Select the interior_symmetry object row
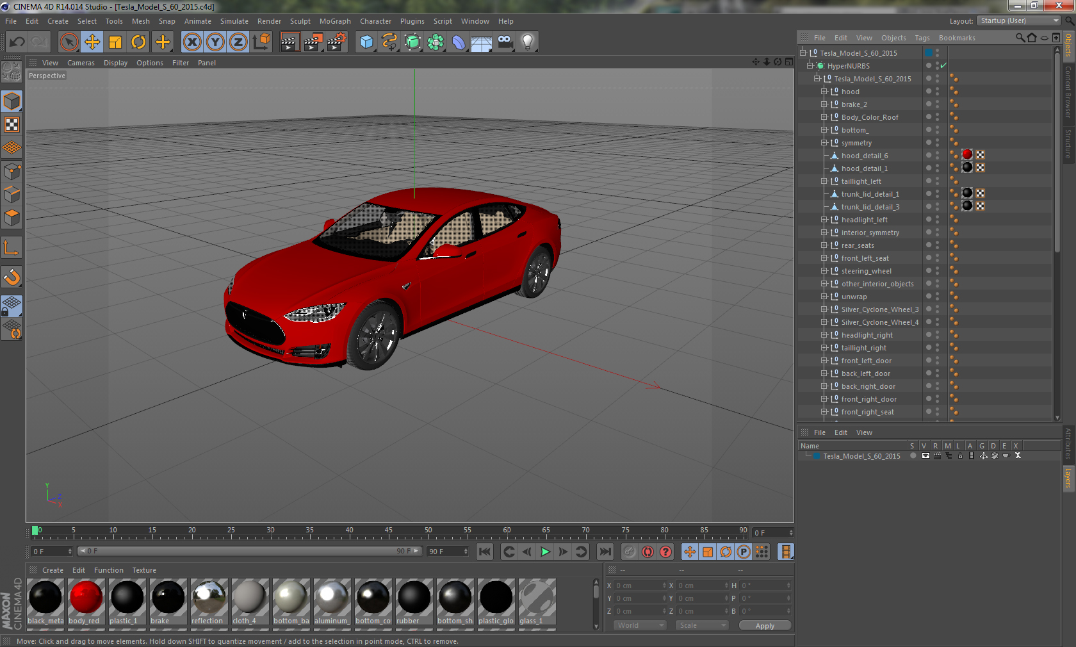 870,233
